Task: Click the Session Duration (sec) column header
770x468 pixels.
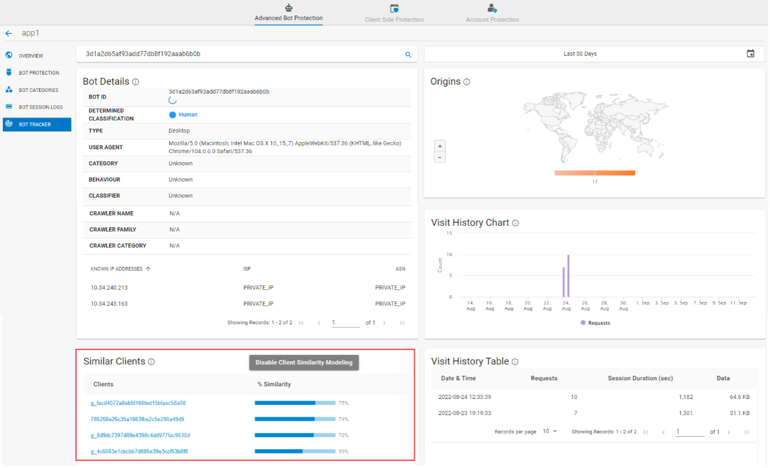Action: [640, 378]
